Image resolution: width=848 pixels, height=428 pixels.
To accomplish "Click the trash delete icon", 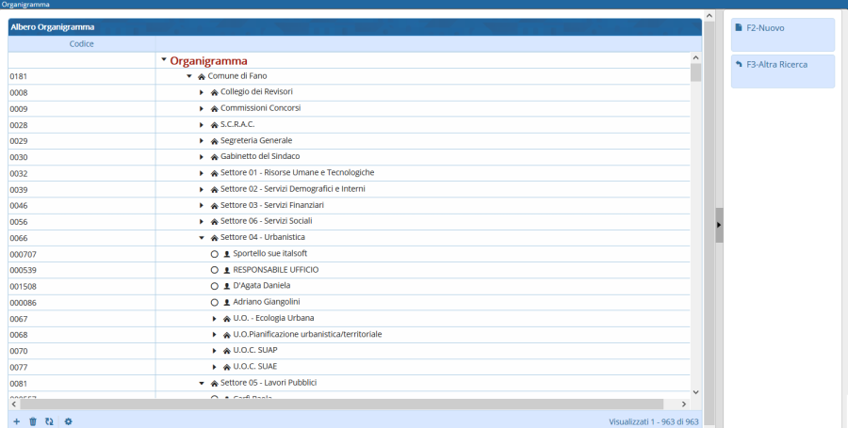I will point(33,421).
